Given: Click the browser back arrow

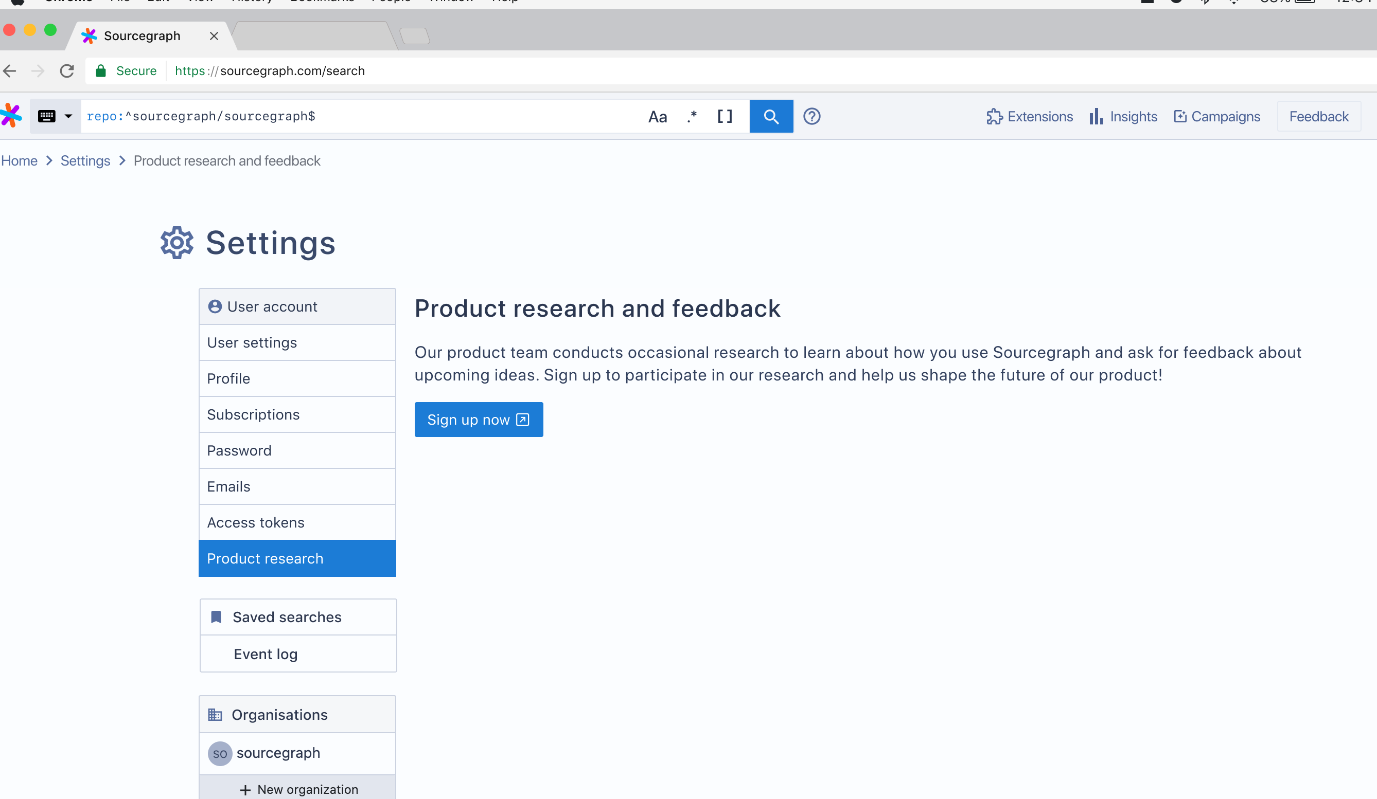Looking at the screenshot, I should (10, 71).
